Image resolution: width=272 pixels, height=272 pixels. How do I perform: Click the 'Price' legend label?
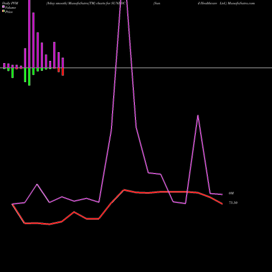pyautogui.click(x=9, y=12)
